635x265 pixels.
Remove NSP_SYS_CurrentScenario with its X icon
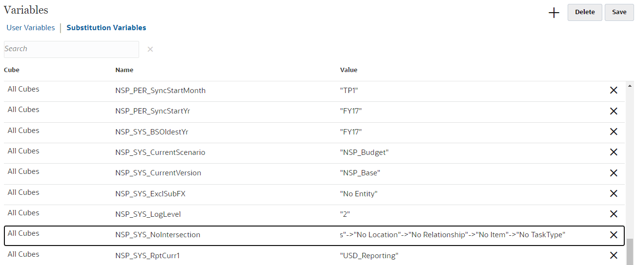(x=614, y=152)
